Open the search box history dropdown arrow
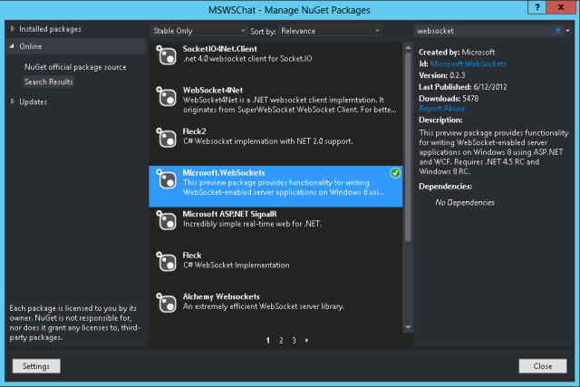The image size is (580, 387). (x=568, y=31)
